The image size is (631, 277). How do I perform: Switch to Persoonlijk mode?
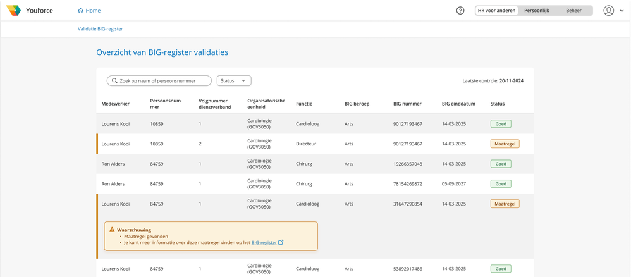536,11
